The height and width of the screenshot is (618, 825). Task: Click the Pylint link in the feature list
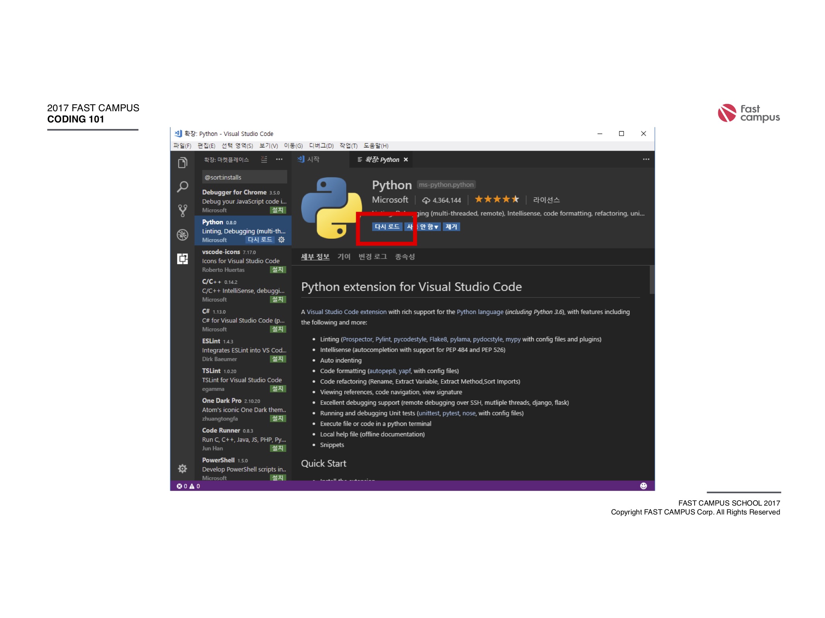(x=383, y=340)
